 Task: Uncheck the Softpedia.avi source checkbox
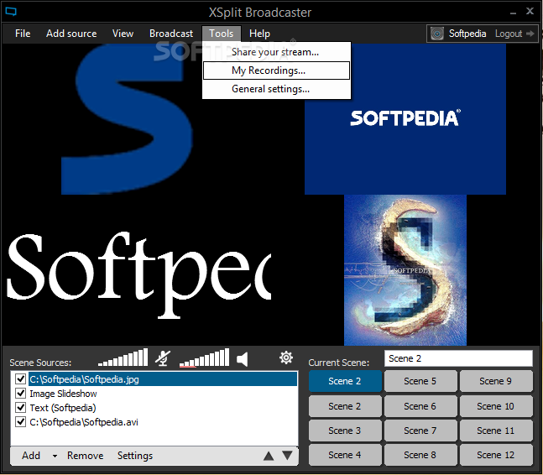(20, 421)
